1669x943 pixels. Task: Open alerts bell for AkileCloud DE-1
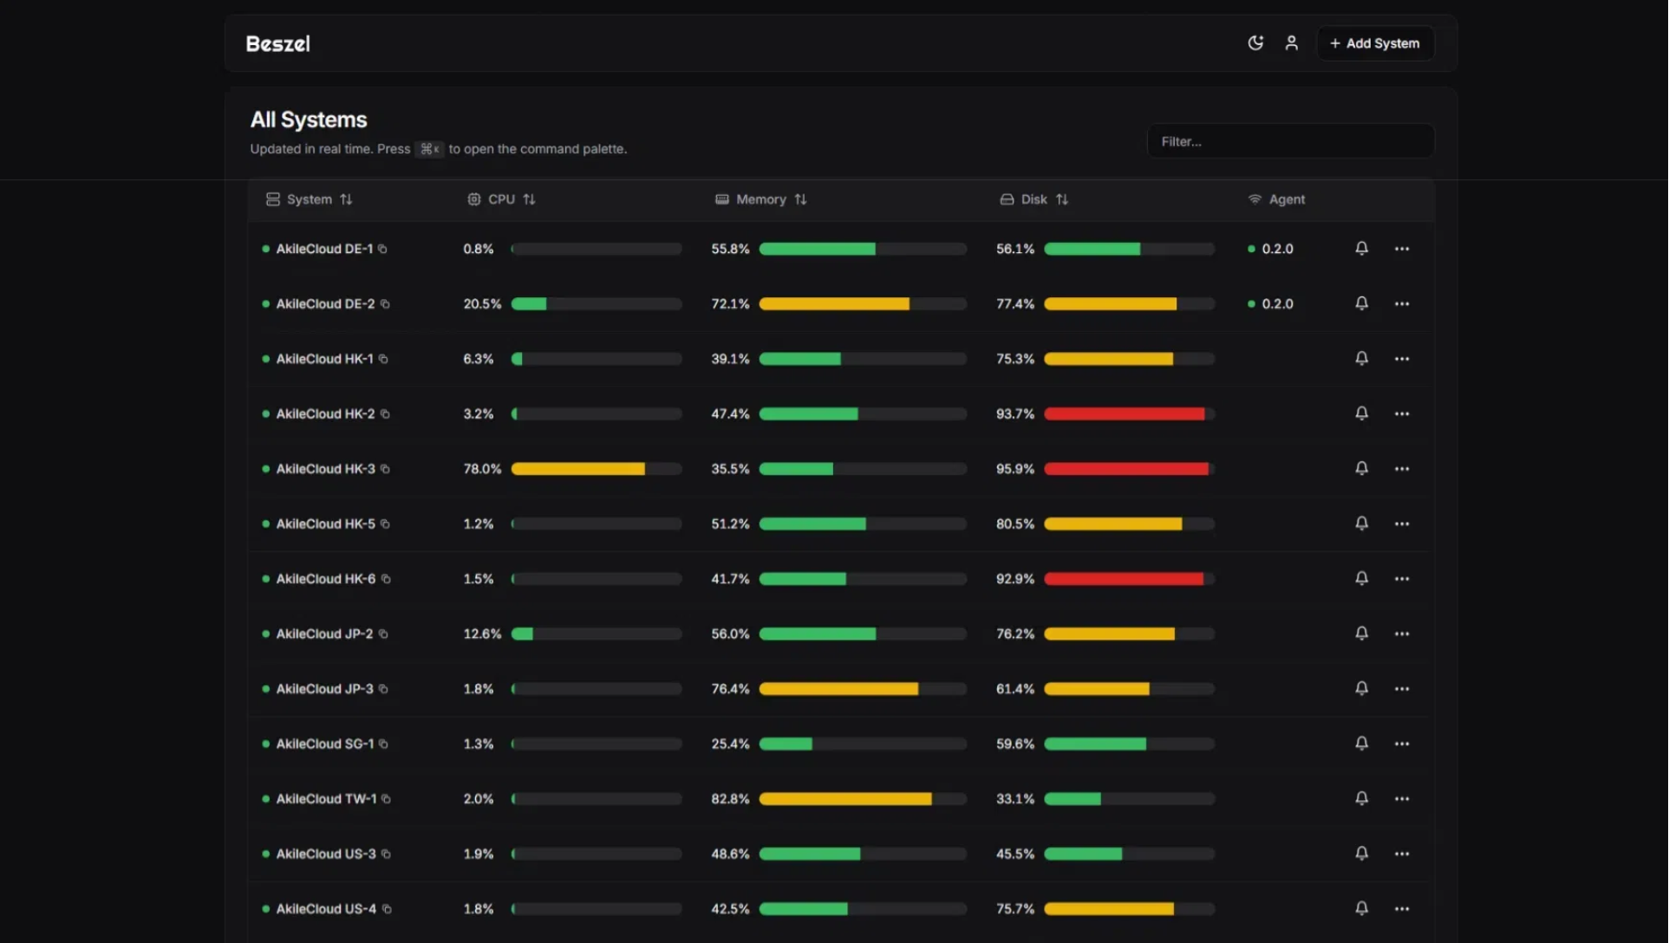[1361, 249]
